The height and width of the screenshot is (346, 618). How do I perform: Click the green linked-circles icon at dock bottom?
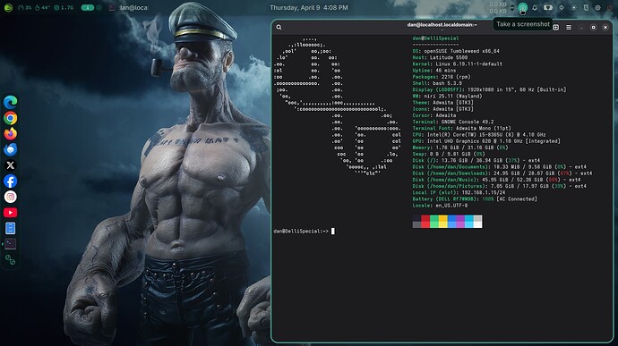10,260
